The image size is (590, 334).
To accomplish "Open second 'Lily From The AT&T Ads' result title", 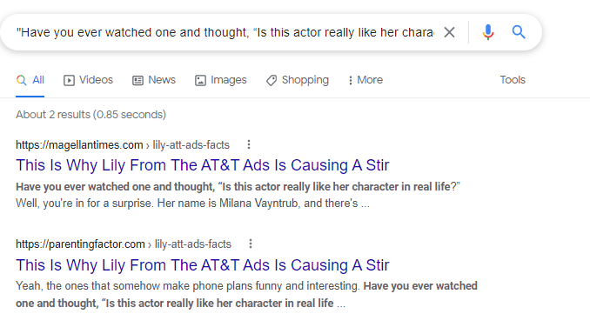I will coord(203,264).
